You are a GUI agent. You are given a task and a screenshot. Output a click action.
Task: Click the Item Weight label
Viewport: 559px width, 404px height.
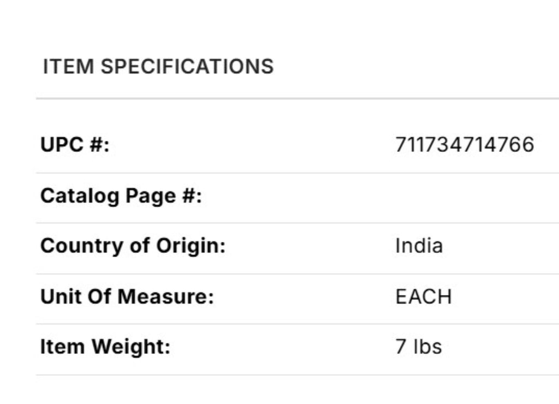105,347
